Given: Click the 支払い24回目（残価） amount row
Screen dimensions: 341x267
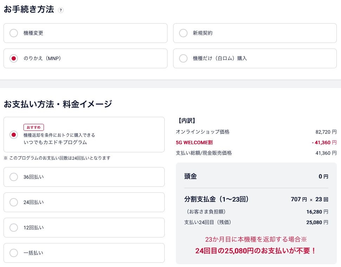Looking at the screenshot, I should pyautogui.click(x=256, y=222).
